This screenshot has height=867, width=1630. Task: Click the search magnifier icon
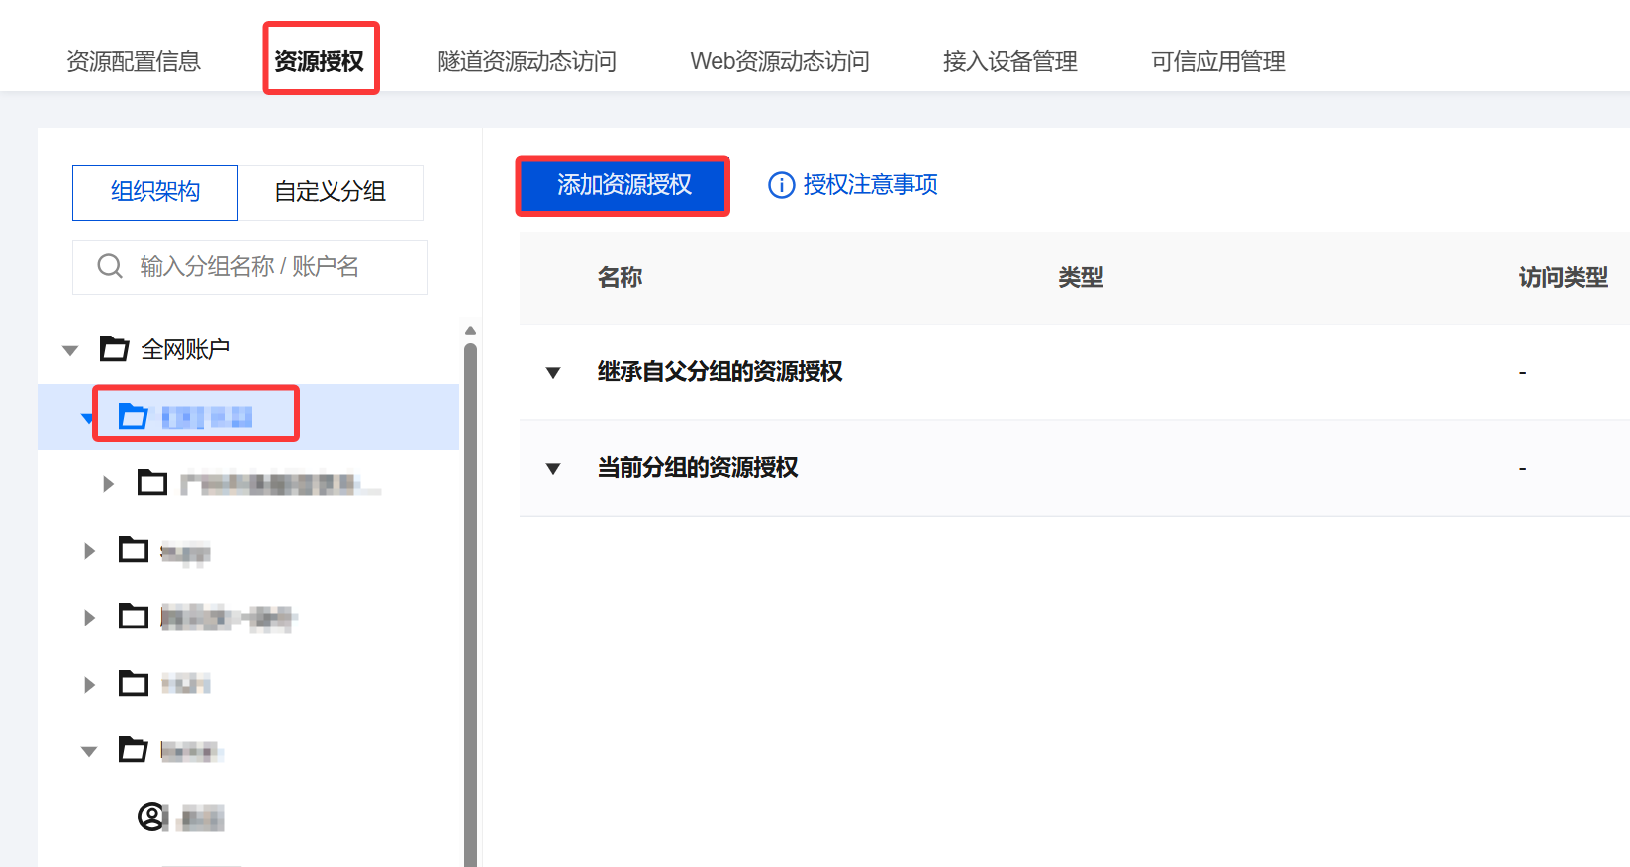click(110, 266)
